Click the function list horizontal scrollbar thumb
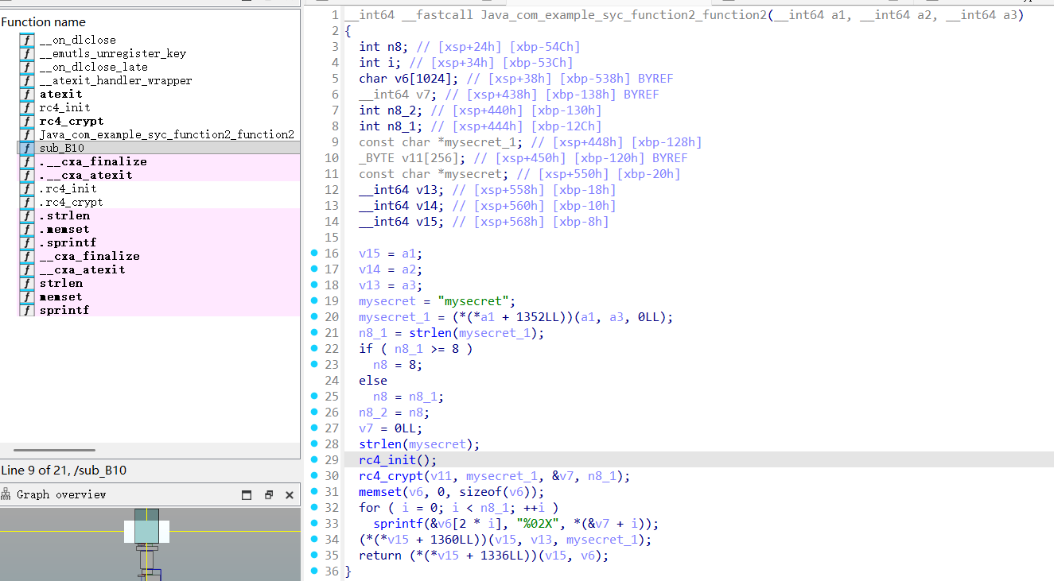The width and height of the screenshot is (1054, 581). click(55, 451)
